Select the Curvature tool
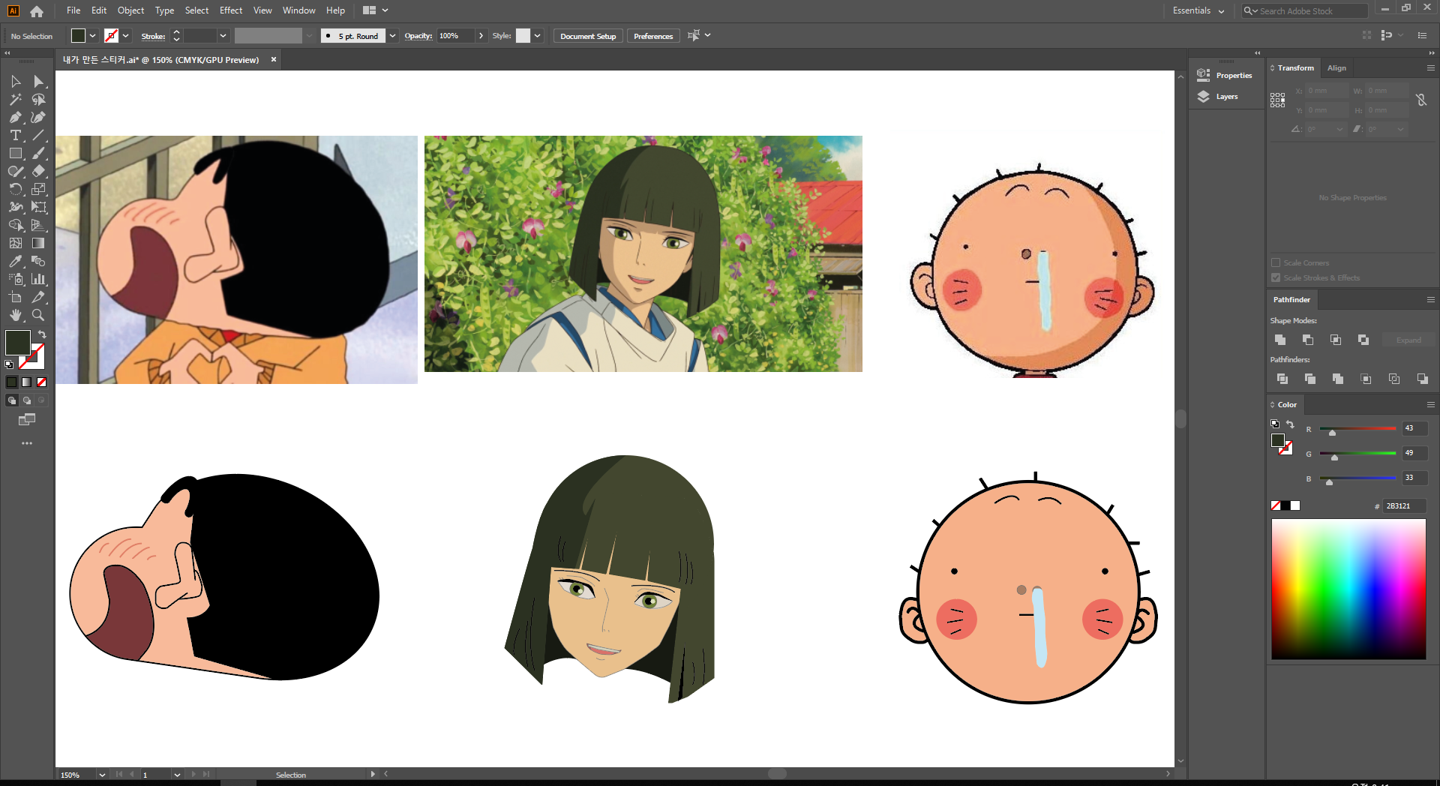The height and width of the screenshot is (786, 1440). point(38,117)
